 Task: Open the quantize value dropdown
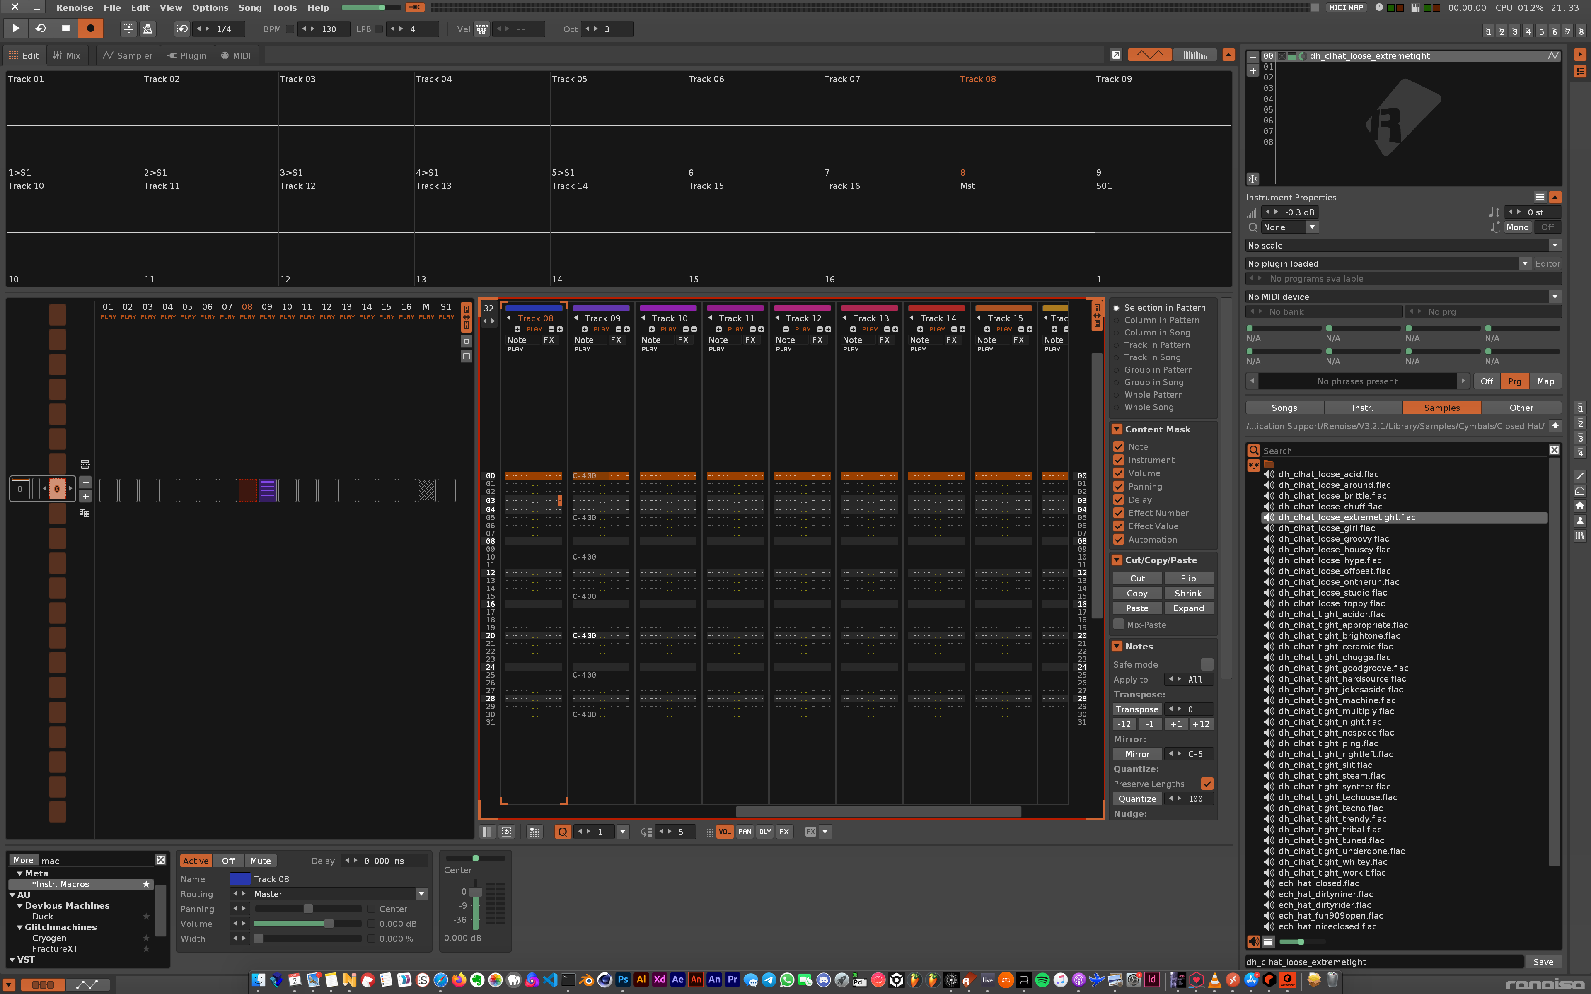click(x=623, y=832)
